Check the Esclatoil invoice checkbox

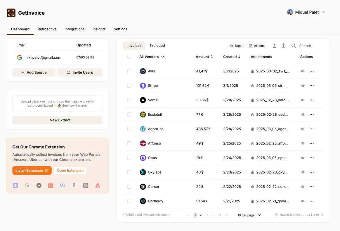point(129,115)
